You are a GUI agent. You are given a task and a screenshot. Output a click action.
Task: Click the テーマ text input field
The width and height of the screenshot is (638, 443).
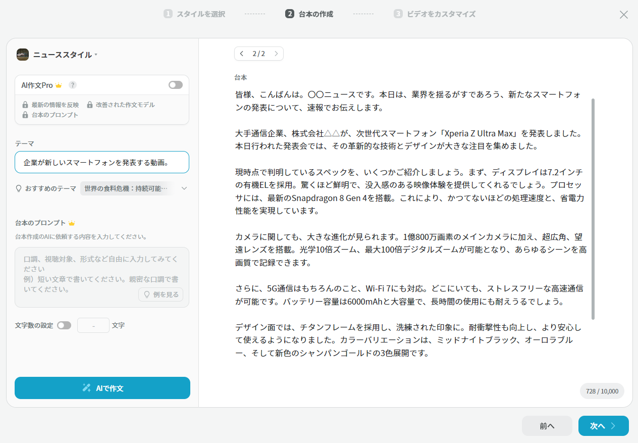[x=102, y=162]
